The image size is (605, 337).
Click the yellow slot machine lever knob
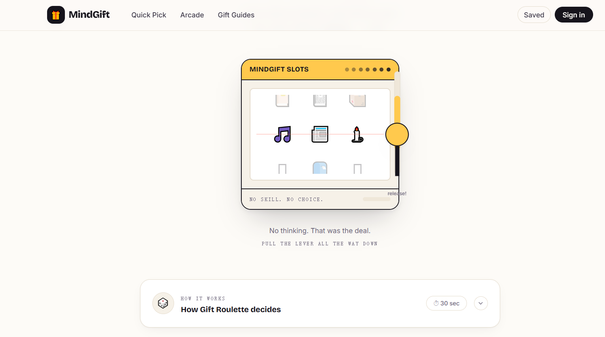tap(397, 134)
